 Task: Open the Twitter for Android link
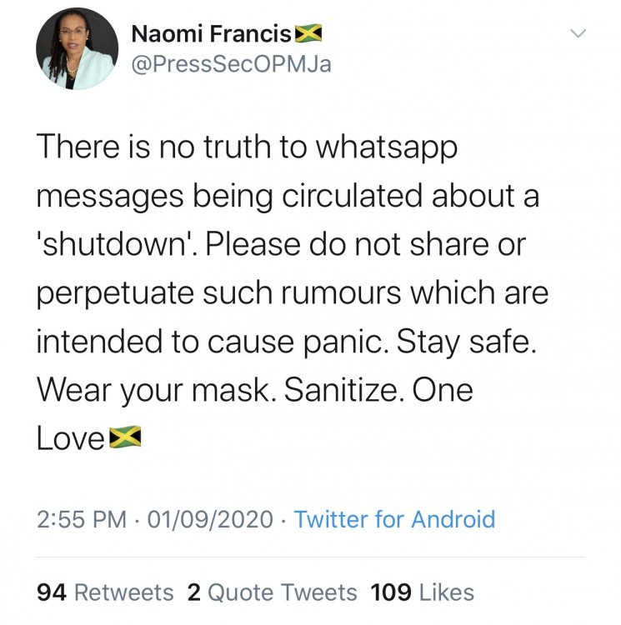tap(394, 520)
